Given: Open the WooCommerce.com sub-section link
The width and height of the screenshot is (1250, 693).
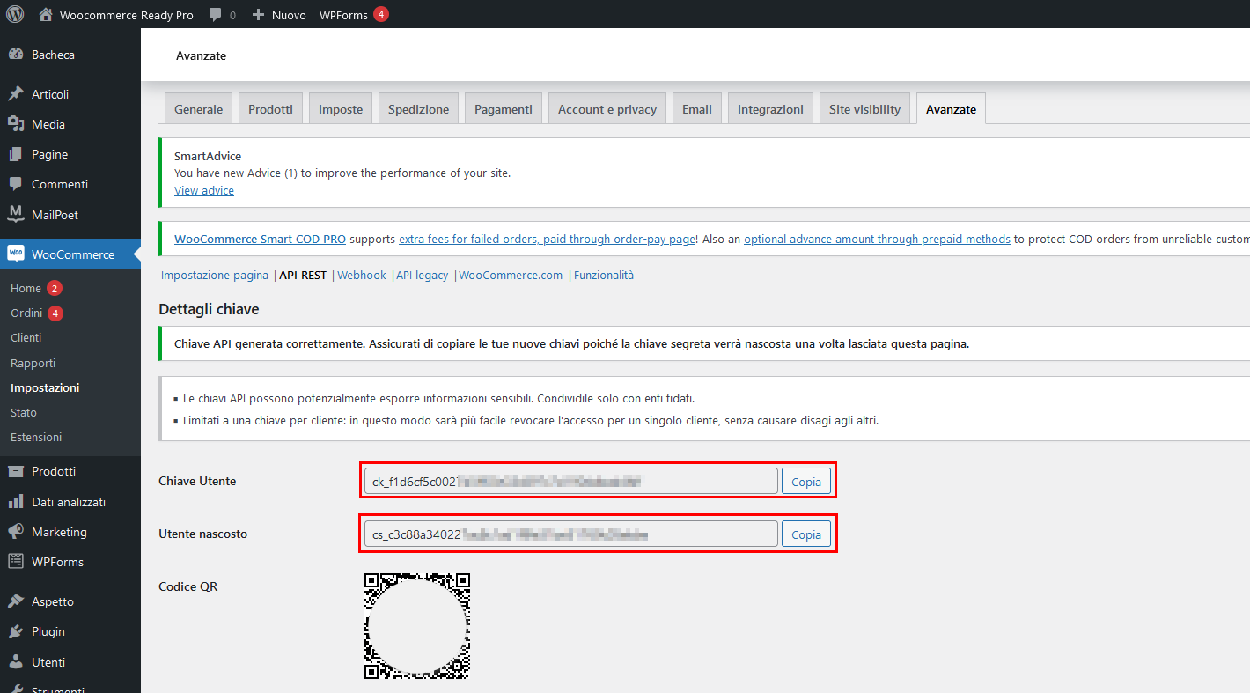Looking at the screenshot, I should pos(511,275).
